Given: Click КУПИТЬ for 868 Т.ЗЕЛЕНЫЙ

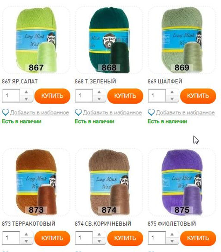Looking at the screenshot, I should [125, 96].
